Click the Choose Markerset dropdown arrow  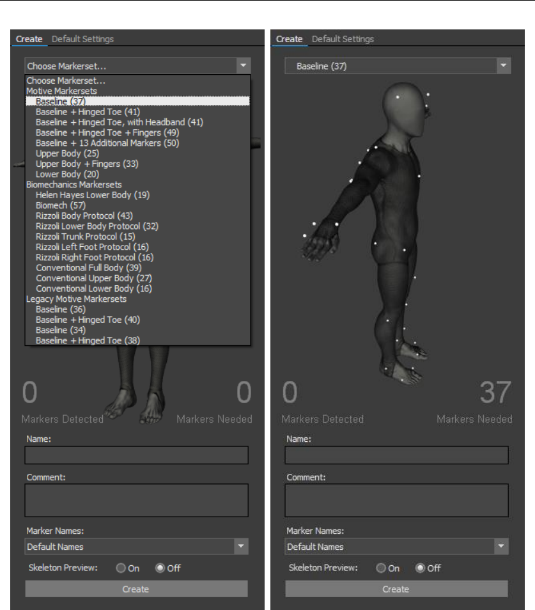click(x=244, y=66)
